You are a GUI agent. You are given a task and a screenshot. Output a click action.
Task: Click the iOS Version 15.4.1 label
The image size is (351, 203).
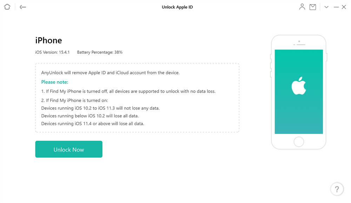click(x=52, y=52)
